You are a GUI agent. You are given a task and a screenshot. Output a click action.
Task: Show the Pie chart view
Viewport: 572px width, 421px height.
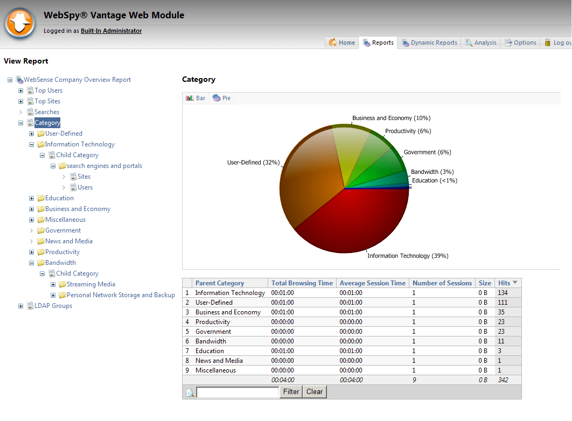coord(222,98)
